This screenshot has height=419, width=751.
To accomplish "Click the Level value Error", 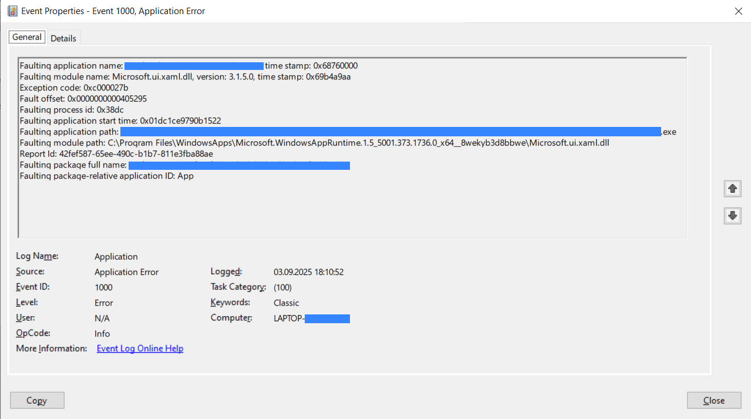I will click(103, 302).
